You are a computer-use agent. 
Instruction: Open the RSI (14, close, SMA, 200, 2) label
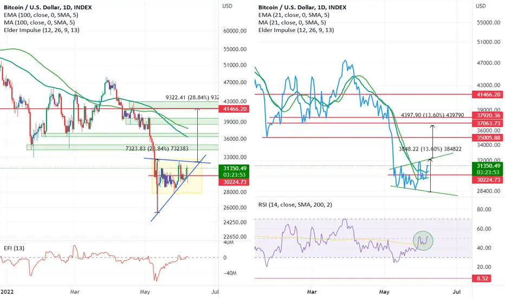pyautogui.click(x=295, y=205)
